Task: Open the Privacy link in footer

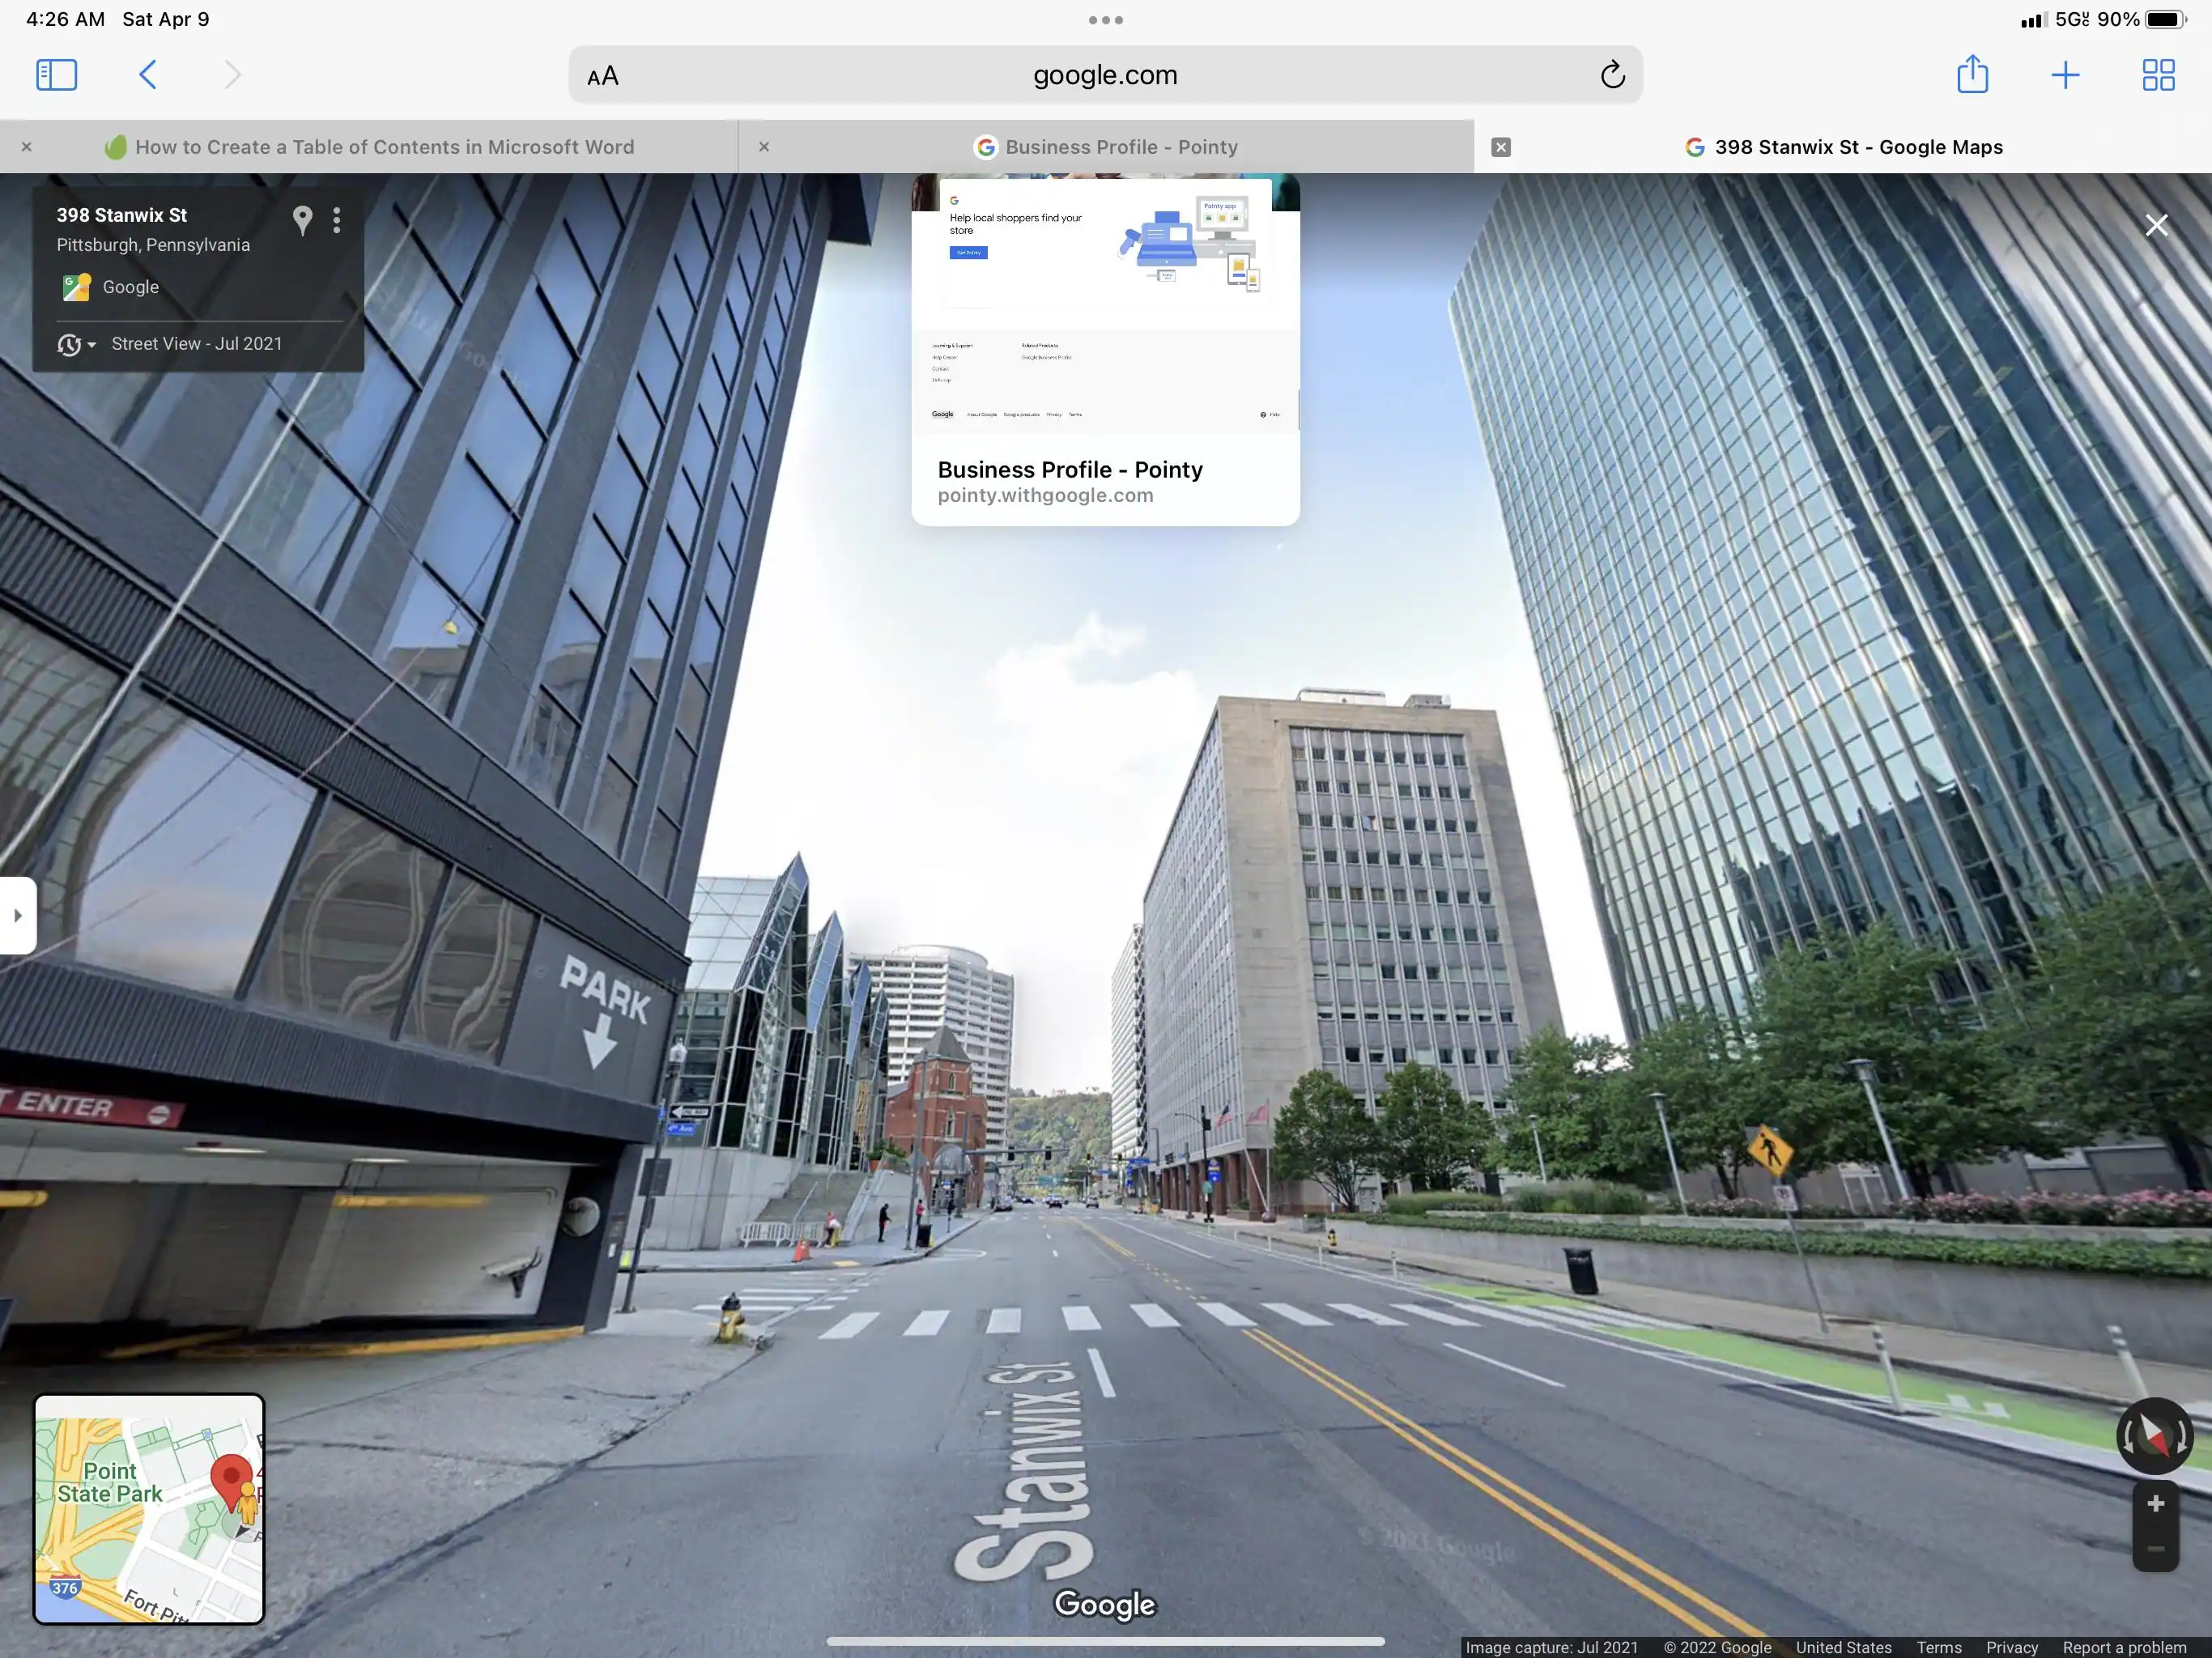Action: coord(2011,1647)
